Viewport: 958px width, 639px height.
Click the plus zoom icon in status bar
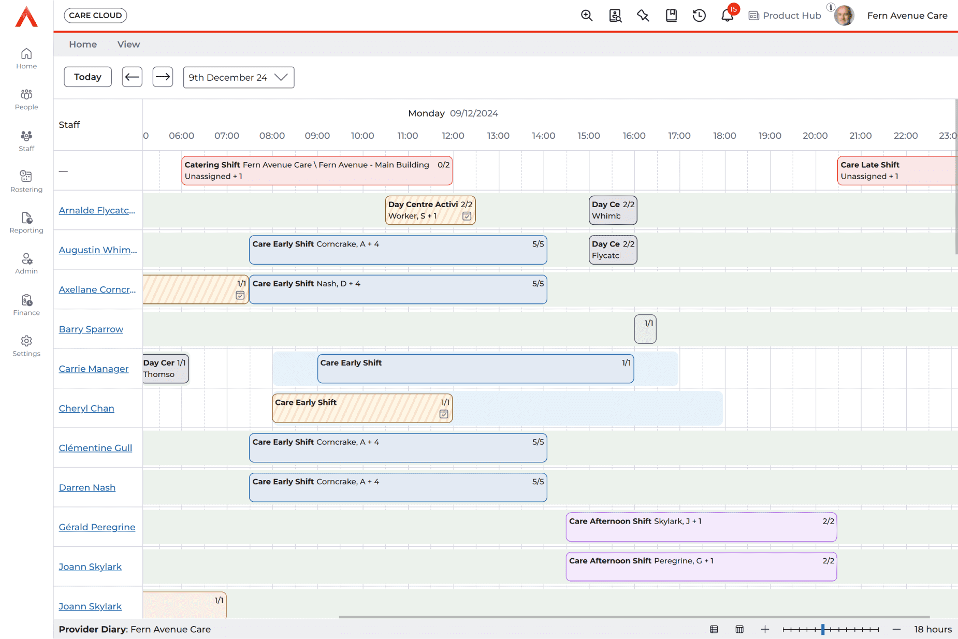765,629
